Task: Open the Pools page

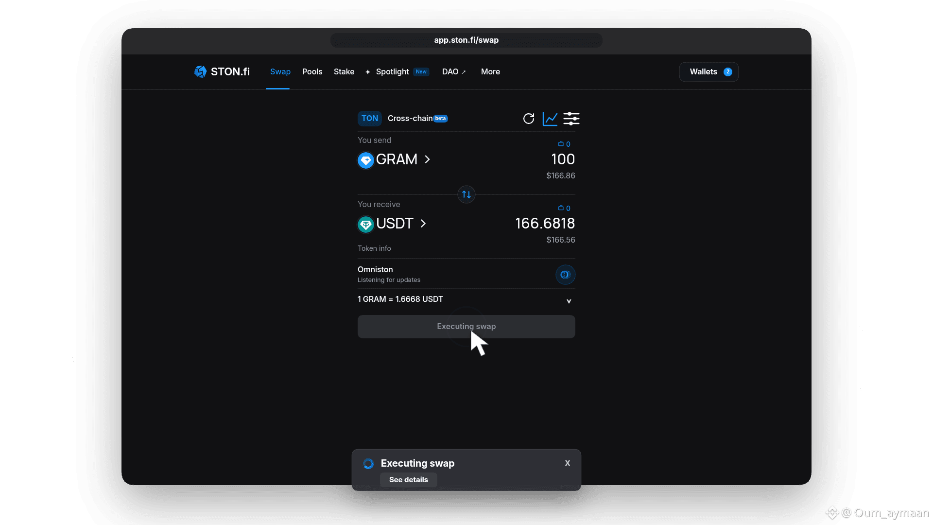Action: tap(312, 72)
